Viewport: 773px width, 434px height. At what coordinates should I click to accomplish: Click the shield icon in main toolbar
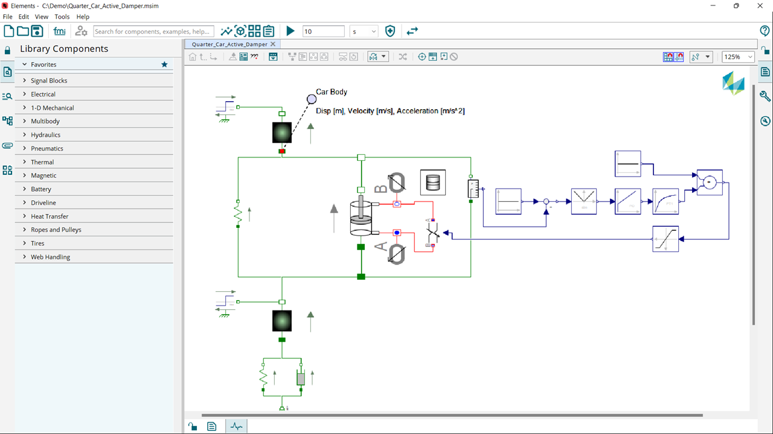[390, 31]
